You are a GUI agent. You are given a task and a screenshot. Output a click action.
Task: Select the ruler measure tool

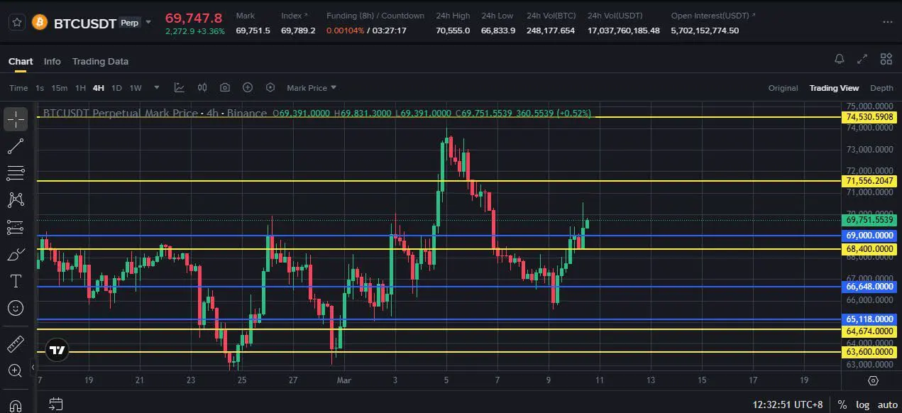[x=16, y=345]
